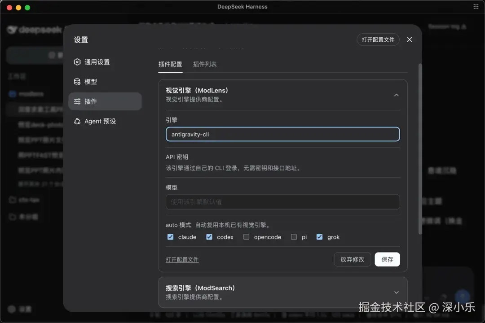Click the database icon beside 模型
Viewport: 485px width, 323px height.
pyautogui.click(x=77, y=82)
